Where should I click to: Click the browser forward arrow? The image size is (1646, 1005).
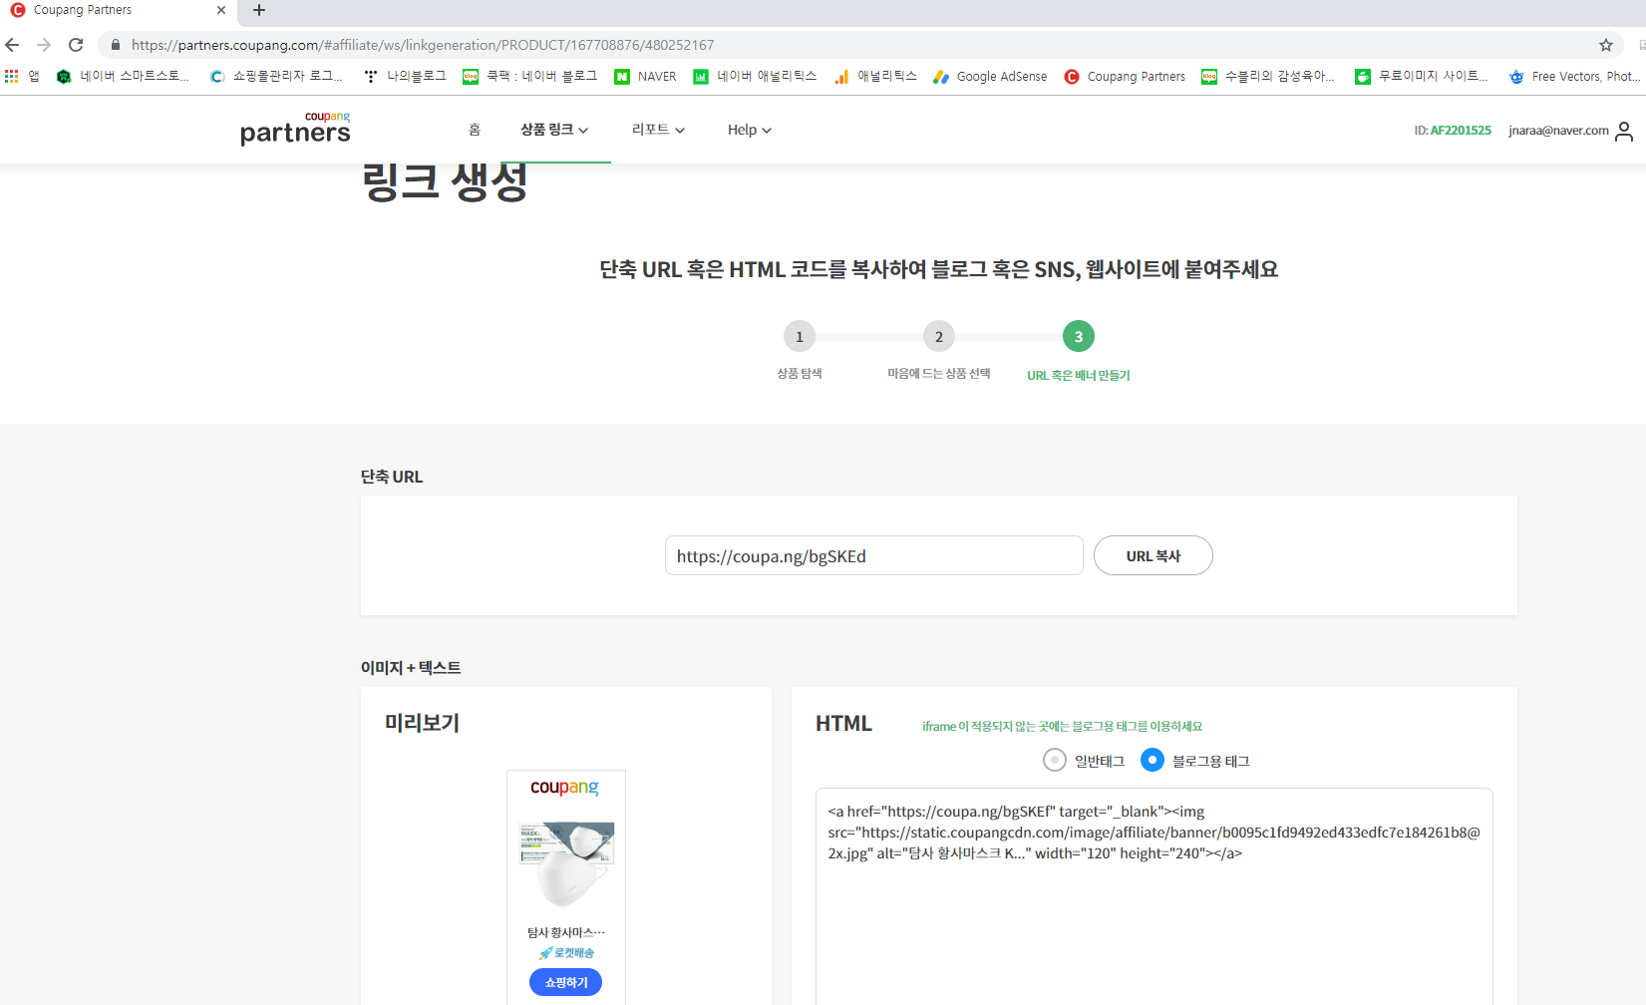[44, 45]
